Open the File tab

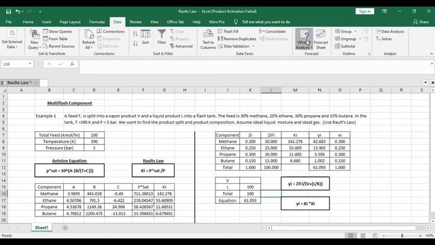[x=9, y=22]
